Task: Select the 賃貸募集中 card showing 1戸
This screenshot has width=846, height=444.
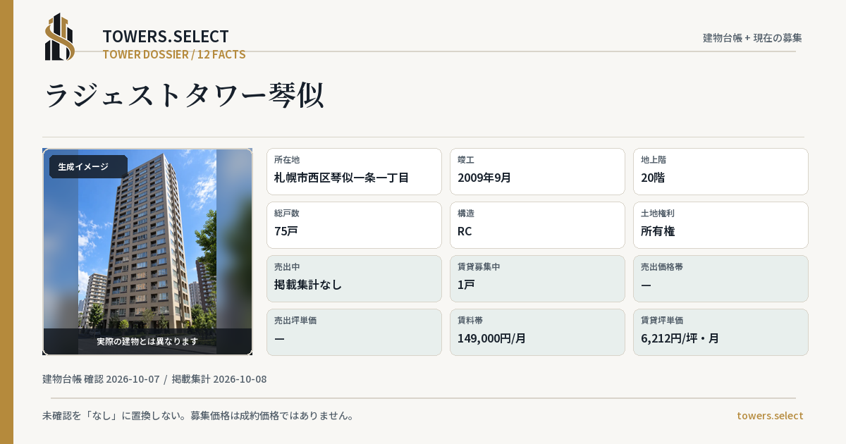Action: click(537, 278)
